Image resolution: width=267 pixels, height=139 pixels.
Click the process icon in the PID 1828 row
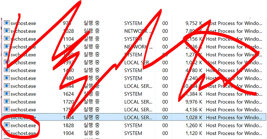click(x=7, y=125)
